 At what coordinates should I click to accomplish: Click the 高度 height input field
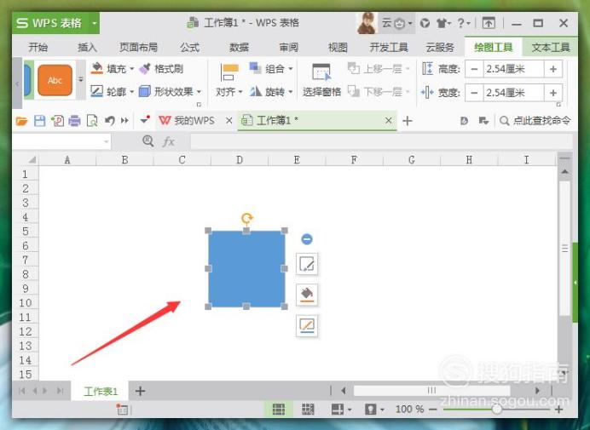[x=513, y=69]
